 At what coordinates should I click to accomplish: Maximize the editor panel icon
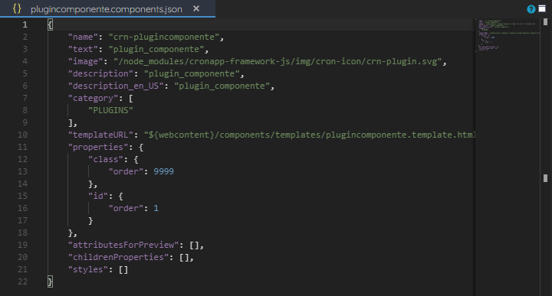pyautogui.click(x=542, y=8)
